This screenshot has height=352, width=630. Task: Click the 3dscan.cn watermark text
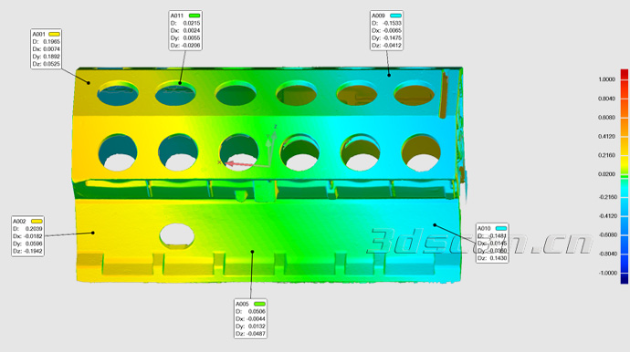[479, 241]
